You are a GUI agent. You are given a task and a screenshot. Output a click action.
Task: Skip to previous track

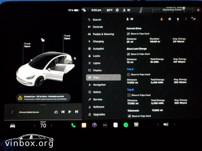click(63, 112)
